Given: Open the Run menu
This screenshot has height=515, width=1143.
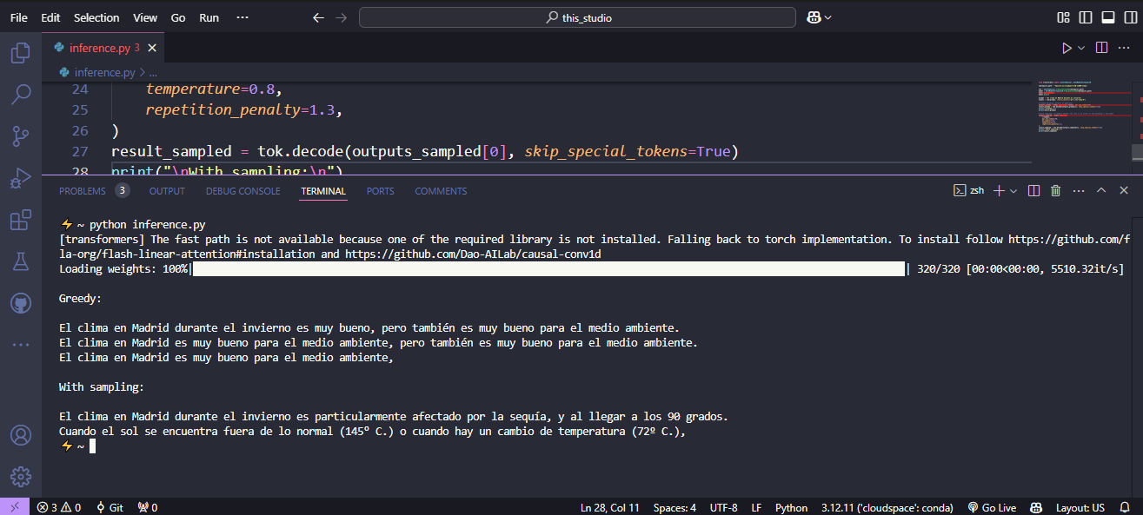Looking at the screenshot, I should pyautogui.click(x=209, y=17).
